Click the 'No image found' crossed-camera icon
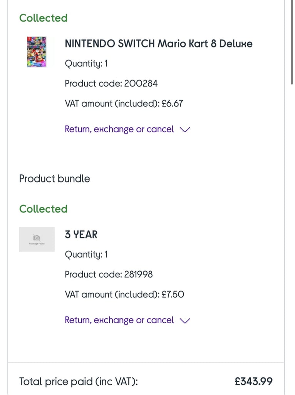This screenshot has height=395, width=295. (37, 238)
